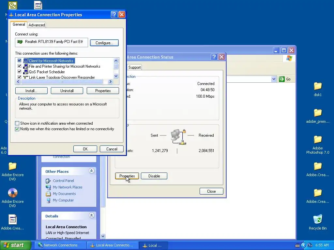Image resolution: width=334 pixels, height=250 pixels.
Task: Click the My Documents icon in Other Places
Action: click(48, 194)
